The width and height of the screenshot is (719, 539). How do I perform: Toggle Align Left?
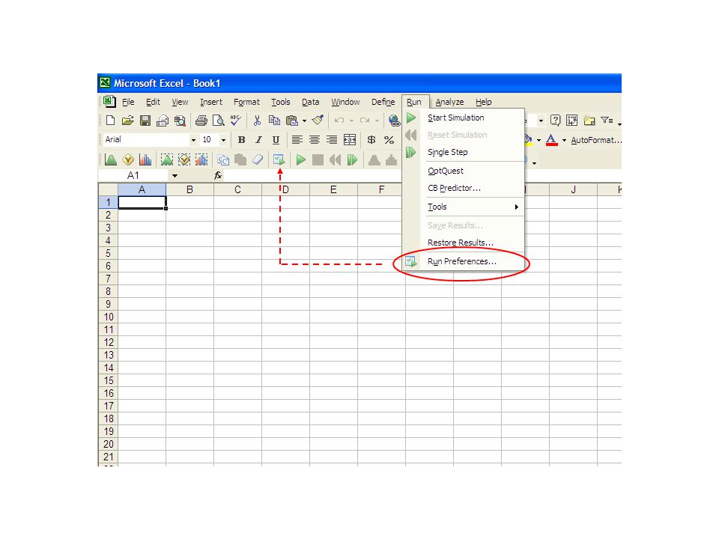297,140
